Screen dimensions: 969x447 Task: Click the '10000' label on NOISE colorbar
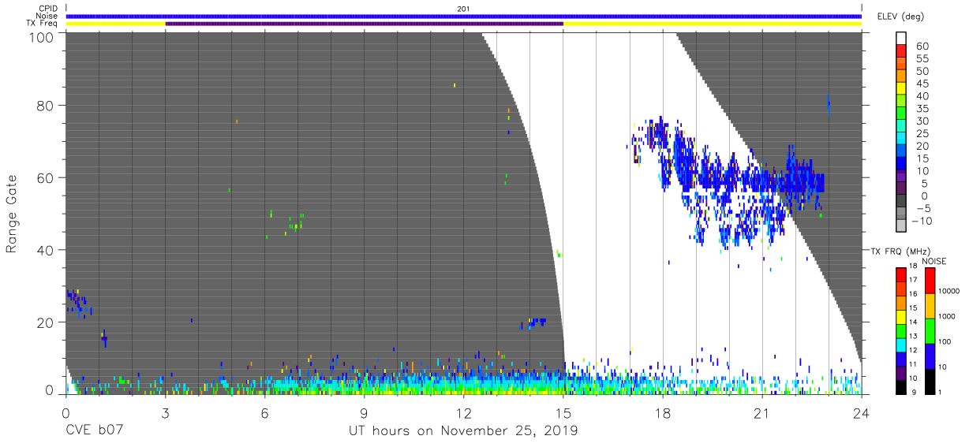949,292
